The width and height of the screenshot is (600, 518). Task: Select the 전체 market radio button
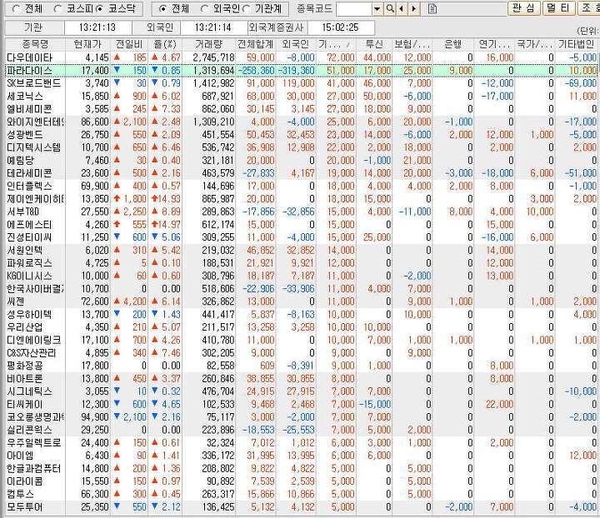(x=16, y=8)
